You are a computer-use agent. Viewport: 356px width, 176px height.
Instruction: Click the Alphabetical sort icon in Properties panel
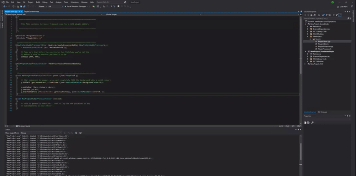pos(308,123)
